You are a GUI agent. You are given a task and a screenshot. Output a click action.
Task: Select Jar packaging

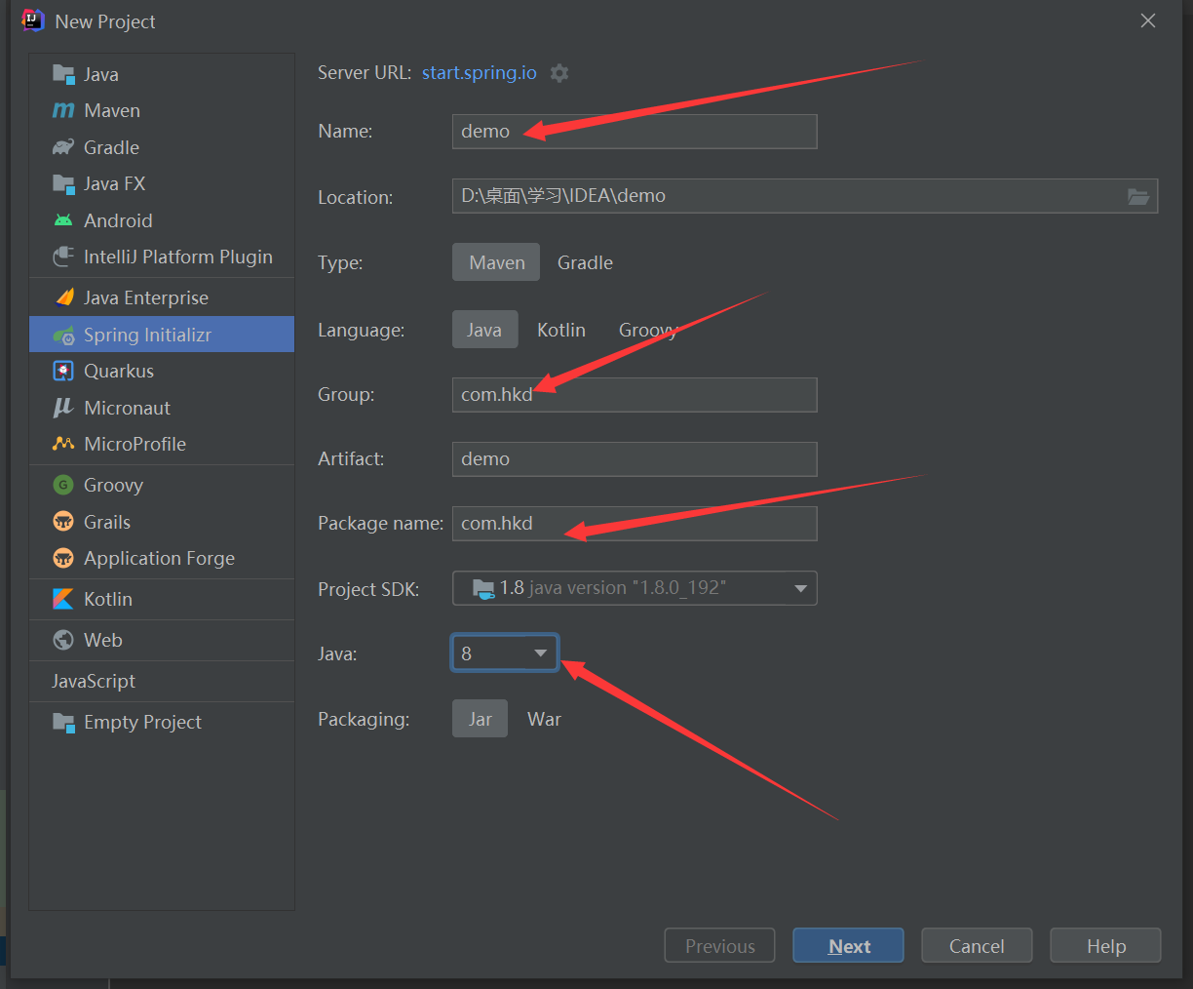pos(480,719)
